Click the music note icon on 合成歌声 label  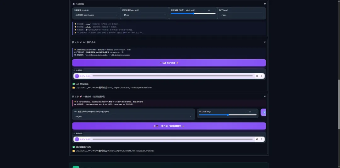[74, 70]
